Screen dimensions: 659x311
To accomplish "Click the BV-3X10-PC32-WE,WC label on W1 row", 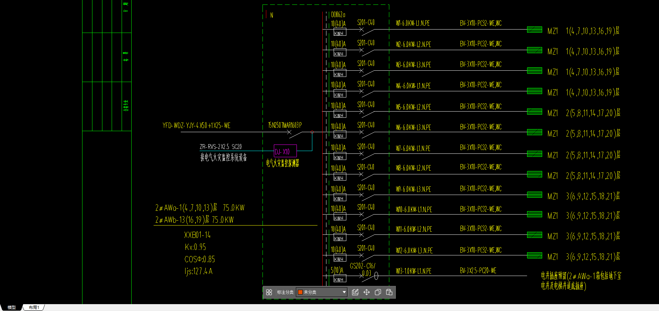I will (481, 23).
